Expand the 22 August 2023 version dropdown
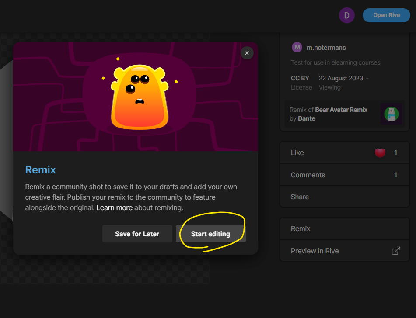This screenshot has width=416, height=318. [x=343, y=79]
